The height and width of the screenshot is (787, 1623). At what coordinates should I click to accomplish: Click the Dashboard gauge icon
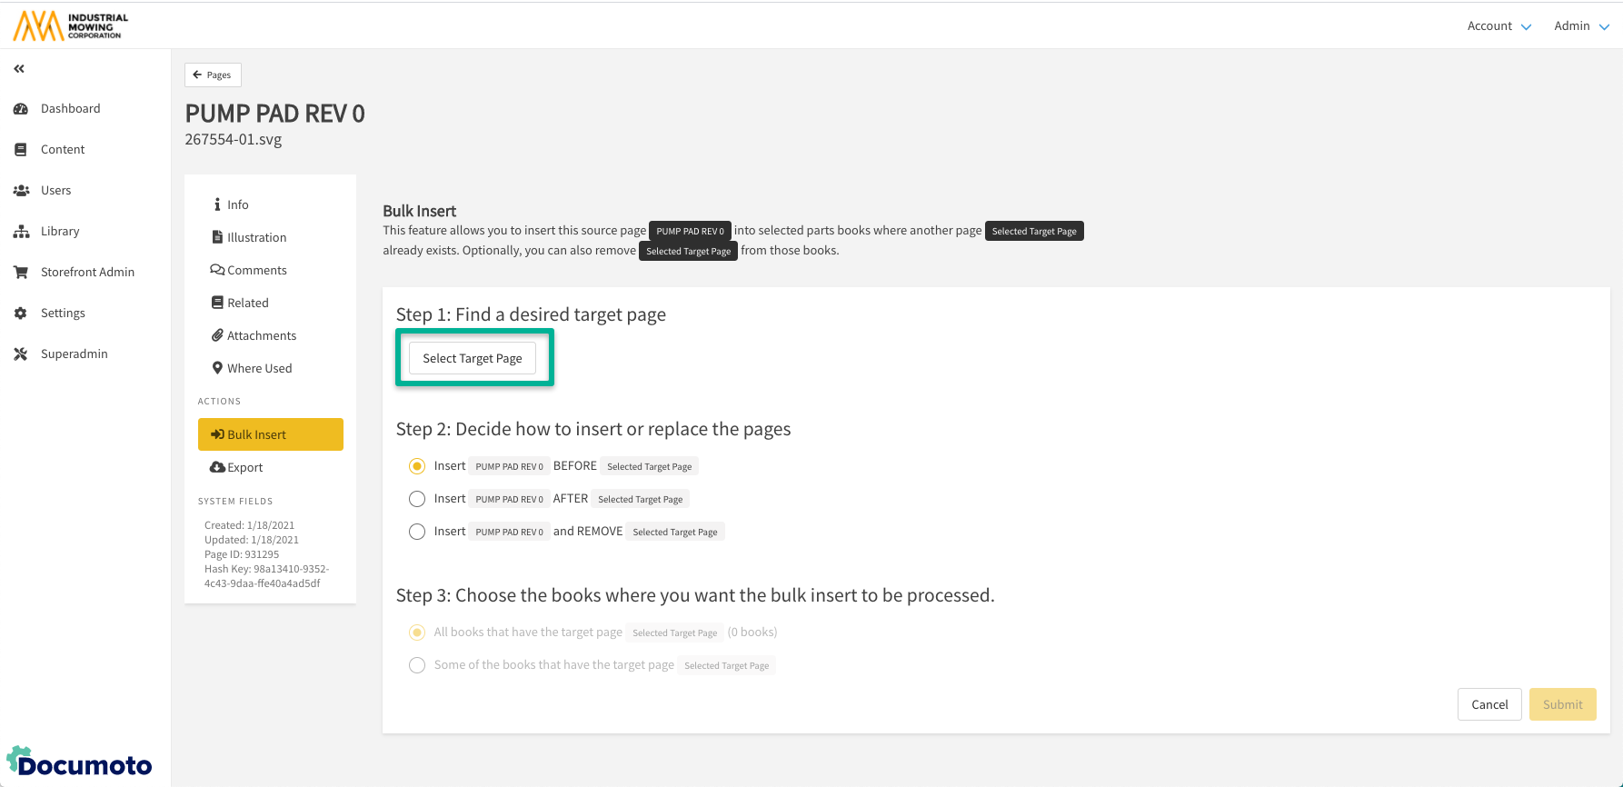point(20,109)
